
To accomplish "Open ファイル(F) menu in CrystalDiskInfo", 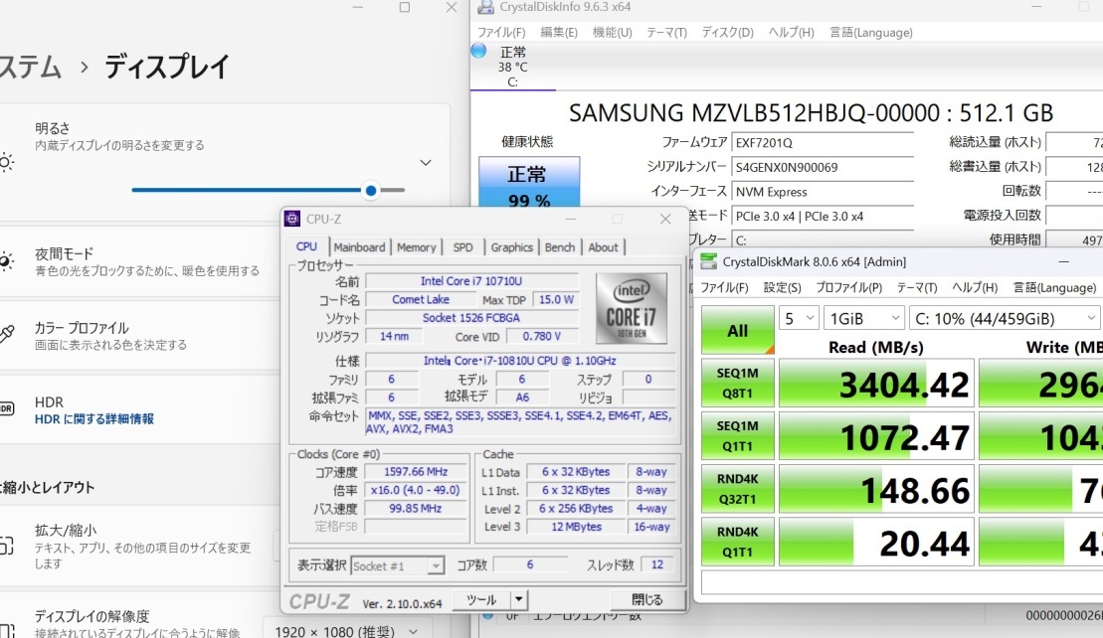I will 501,33.
